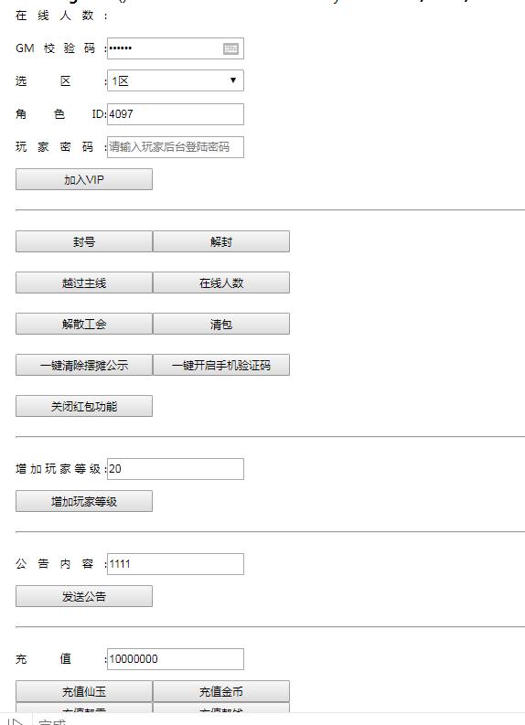Focus the 玩家密码 input field
The height and width of the screenshot is (725, 525).
(x=176, y=147)
